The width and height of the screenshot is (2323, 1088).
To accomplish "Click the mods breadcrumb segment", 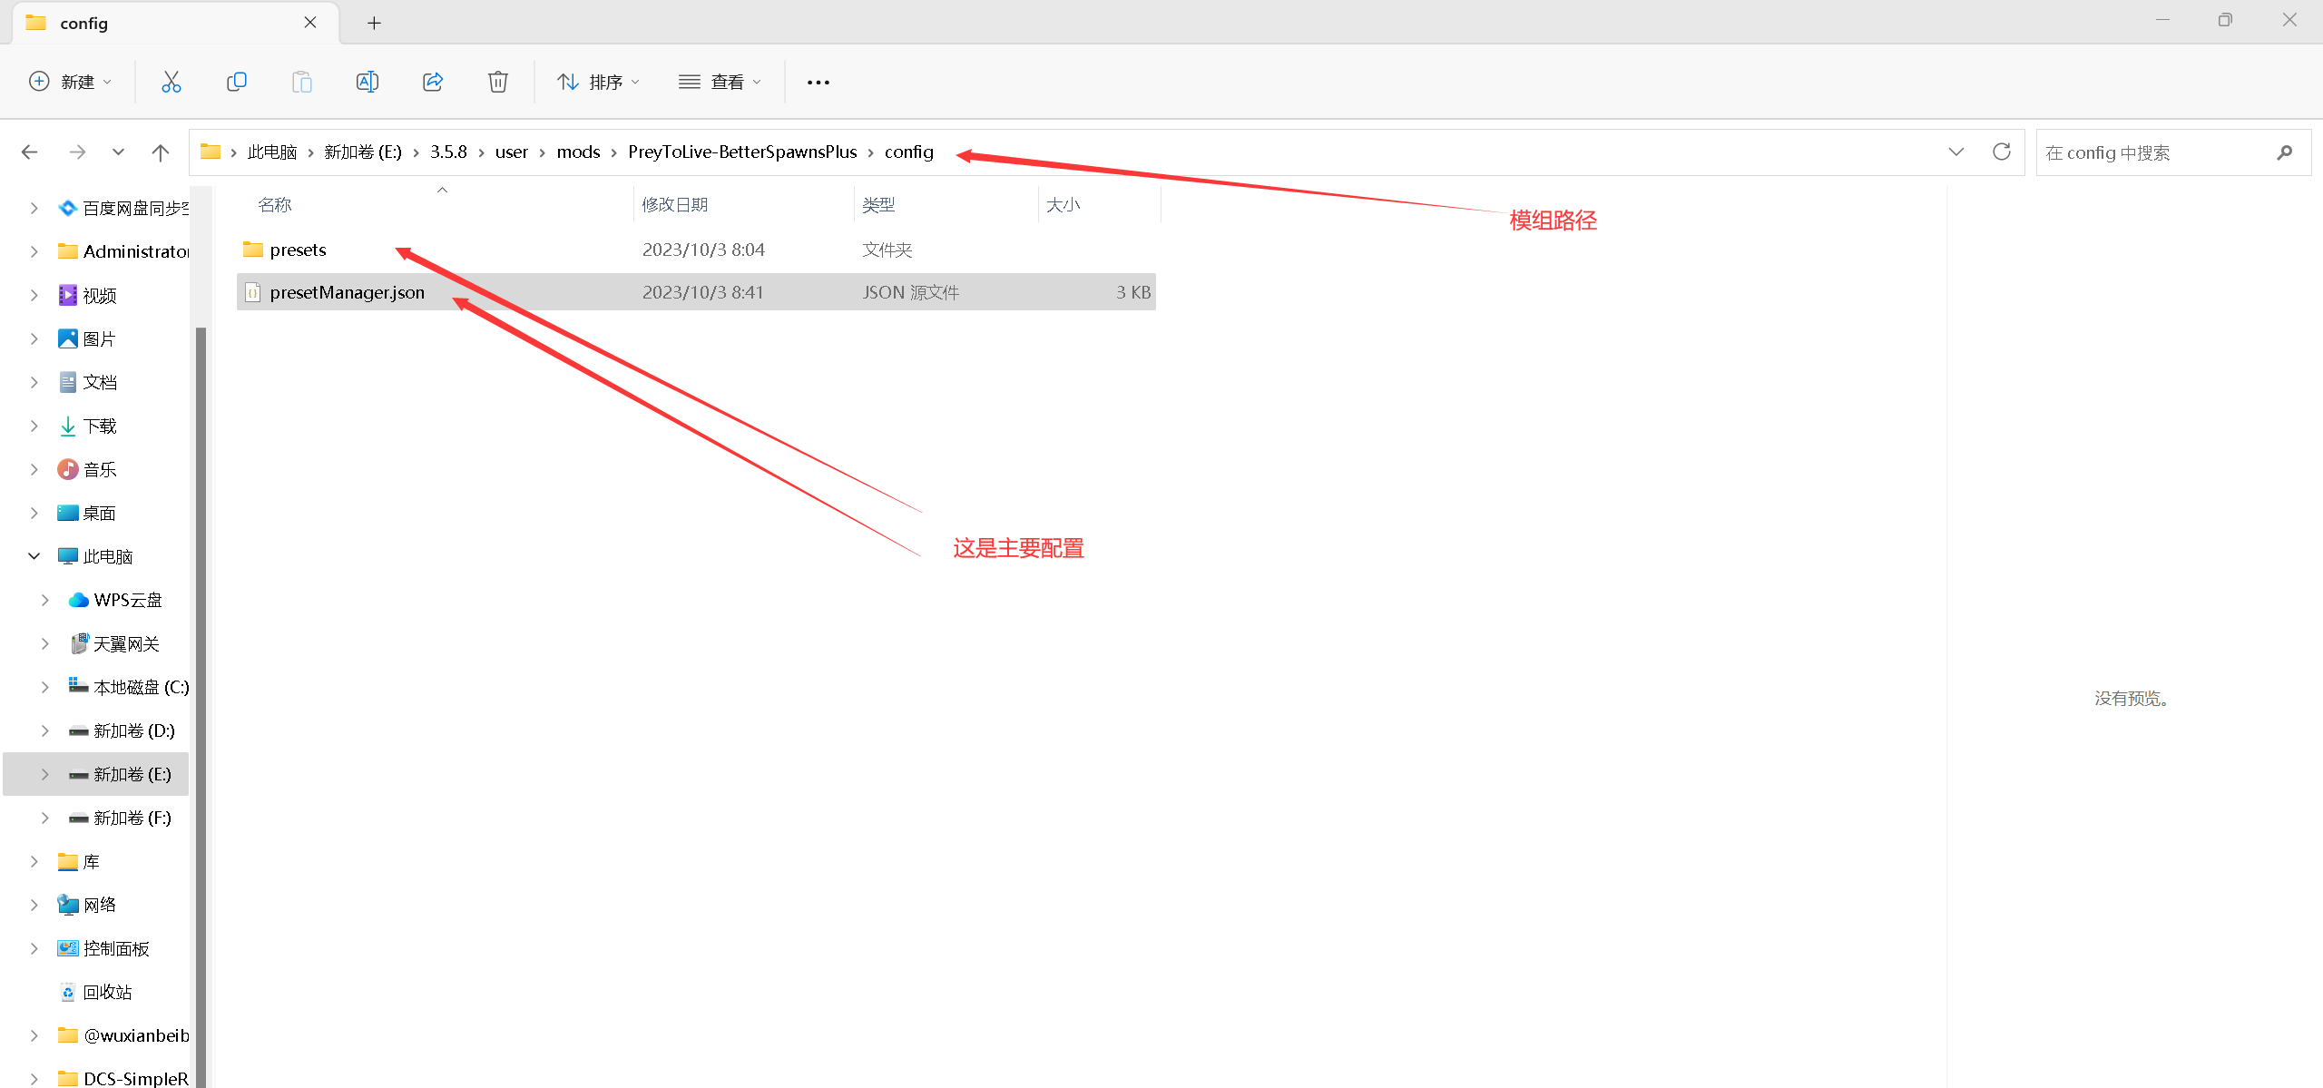I will [x=579, y=152].
